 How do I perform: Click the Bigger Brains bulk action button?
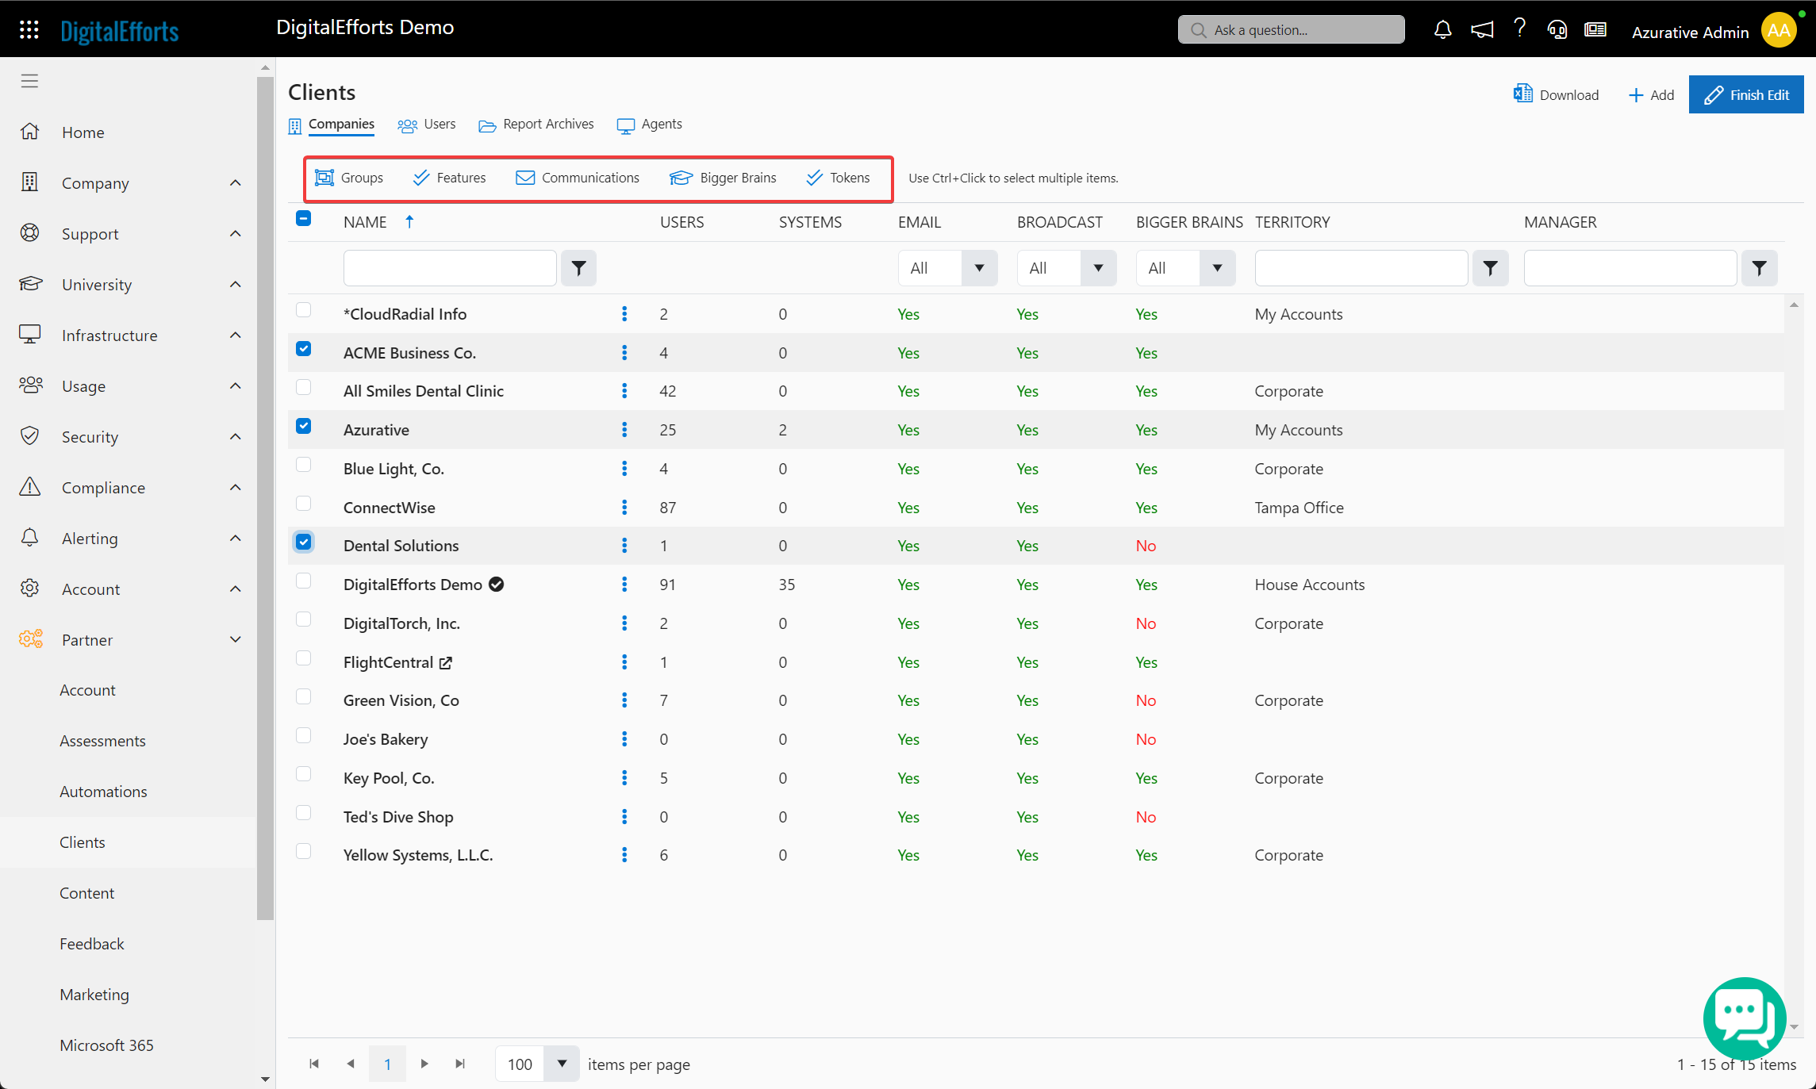723,178
